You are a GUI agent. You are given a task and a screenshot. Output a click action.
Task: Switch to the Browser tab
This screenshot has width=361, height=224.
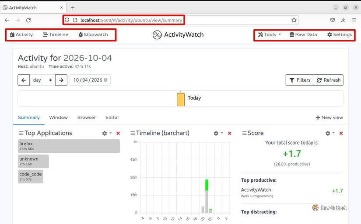[87, 117]
